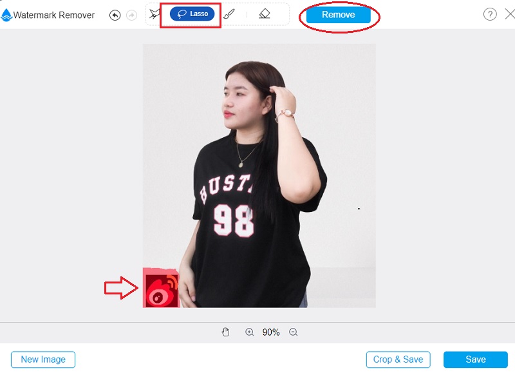Select the polygonal lasso tool
The height and width of the screenshot is (373, 515).
(154, 13)
